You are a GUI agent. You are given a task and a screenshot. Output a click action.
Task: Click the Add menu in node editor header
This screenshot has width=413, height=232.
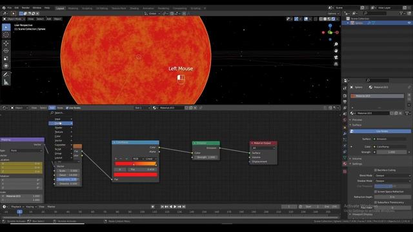(x=52, y=108)
